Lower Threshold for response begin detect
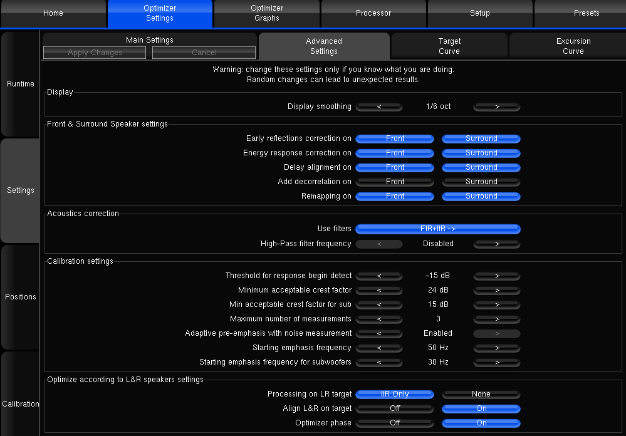Screen dimensions: 626x436 pos(379,276)
